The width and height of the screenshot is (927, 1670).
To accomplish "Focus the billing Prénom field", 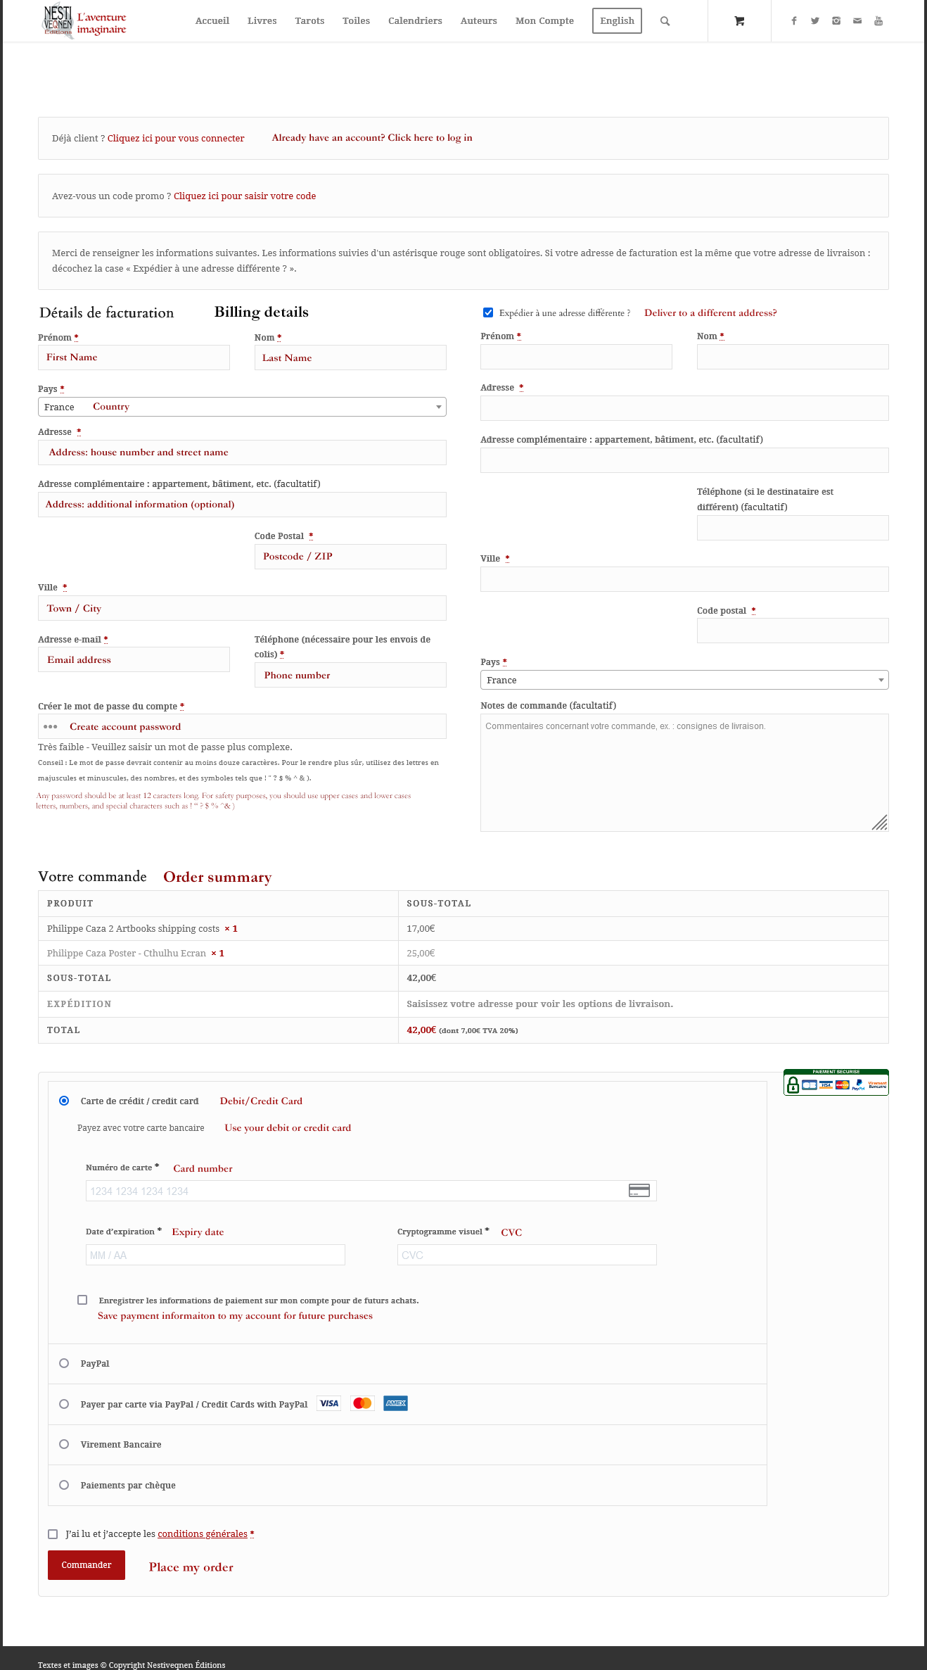I will [x=134, y=358].
